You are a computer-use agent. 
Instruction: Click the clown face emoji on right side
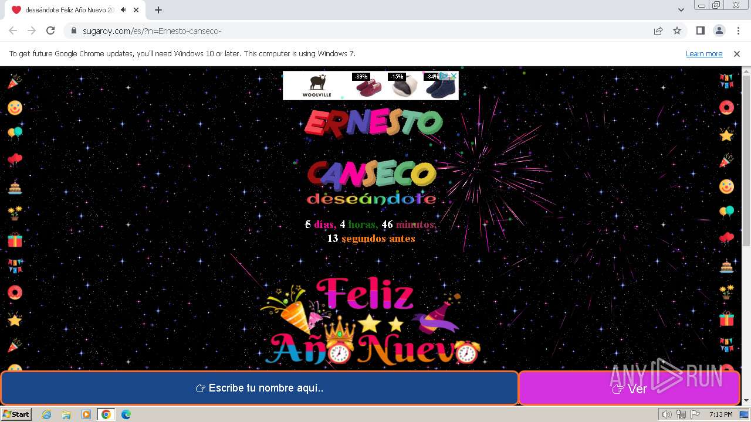coord(726,186)
